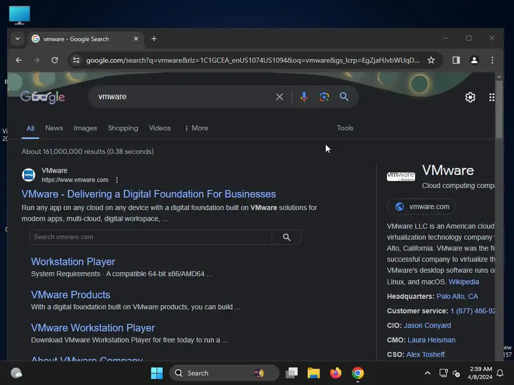Clear the vmware search query

[x=279, y=97]
